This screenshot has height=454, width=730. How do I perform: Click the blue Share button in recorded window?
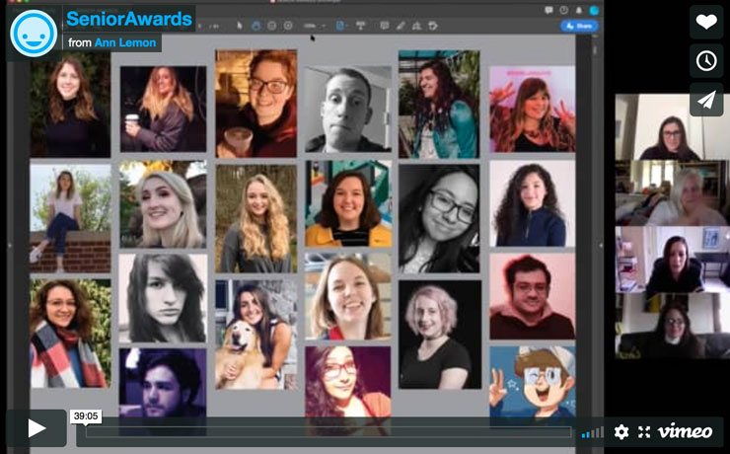[x=580, y=26]
